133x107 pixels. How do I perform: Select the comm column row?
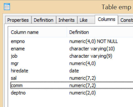coord(72,85)
